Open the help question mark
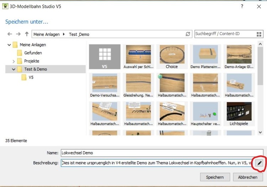The image size is (267, 187). [242, 6]
